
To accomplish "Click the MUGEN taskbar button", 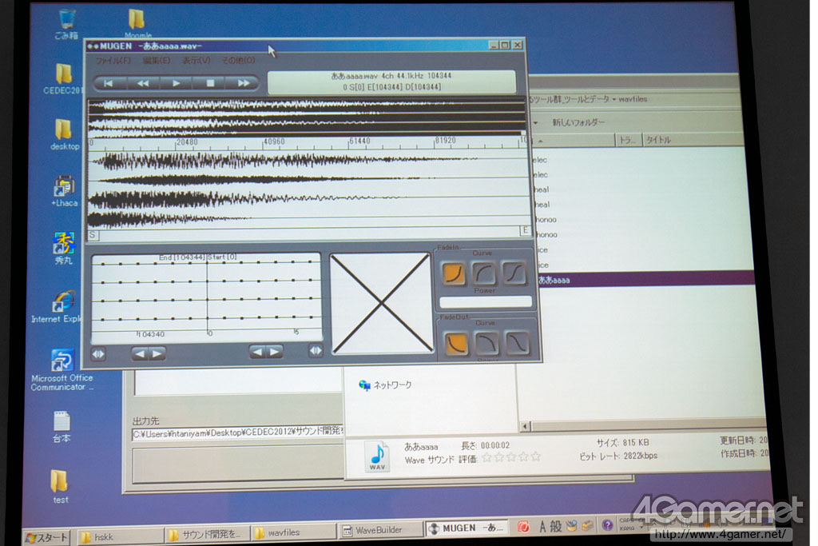I will pos(467,528).
